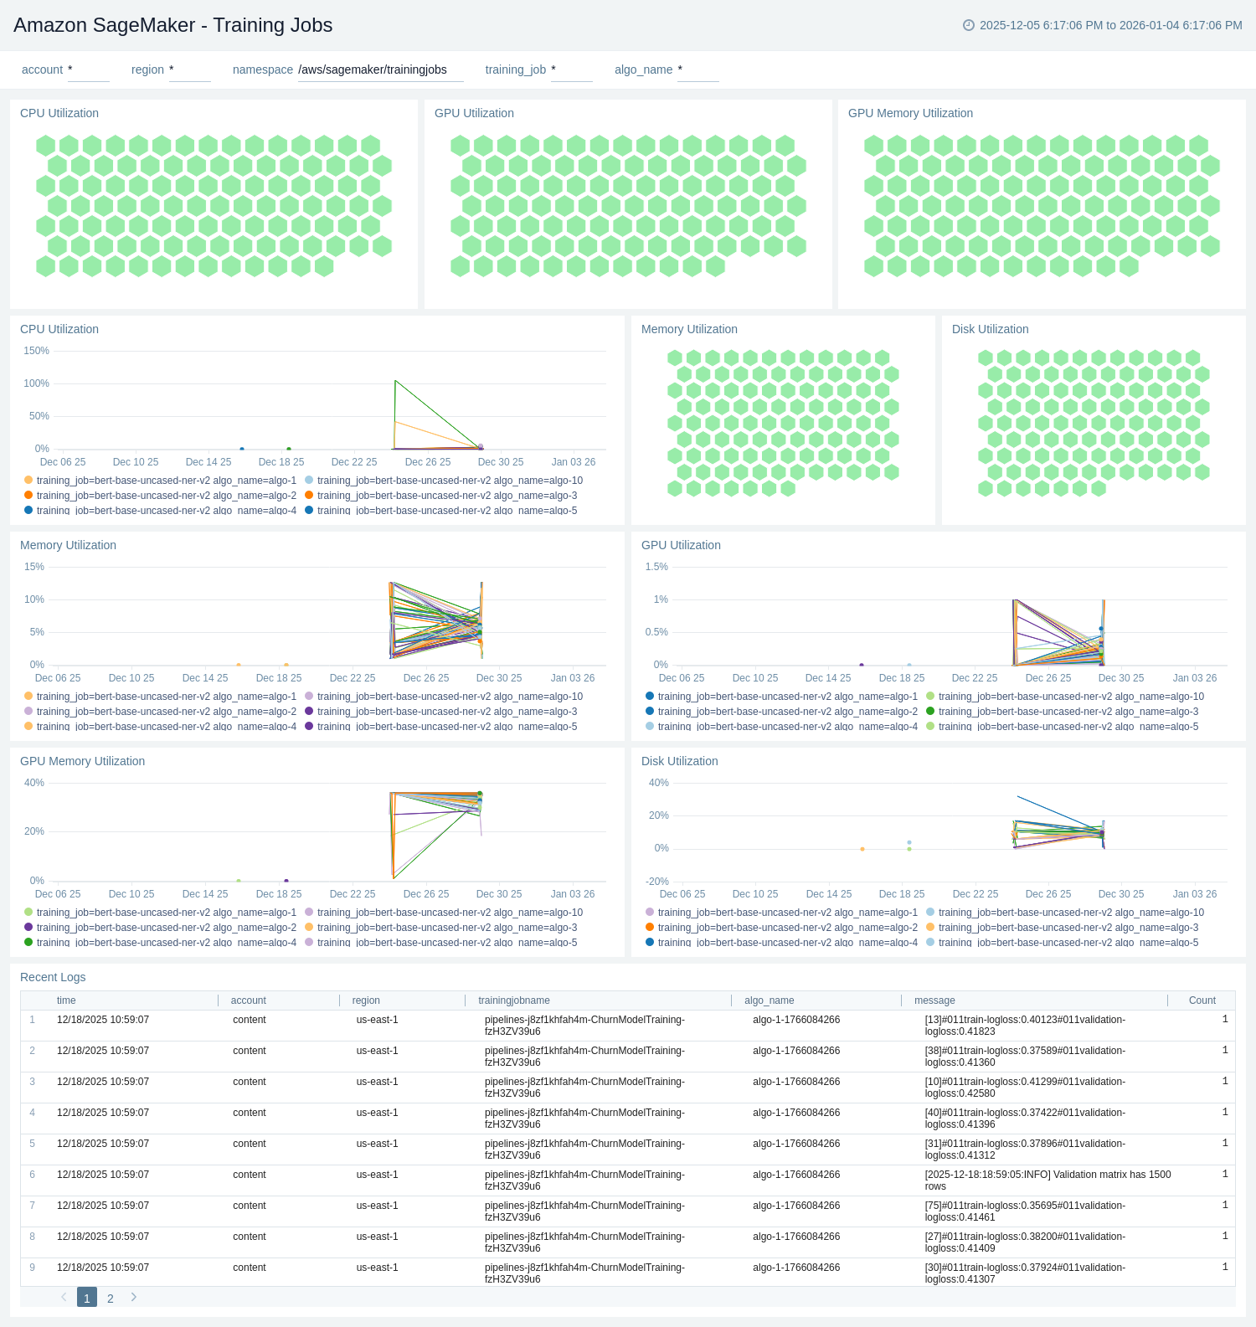
Task: Select page 1 in the log pagination
Action: 87,1298
